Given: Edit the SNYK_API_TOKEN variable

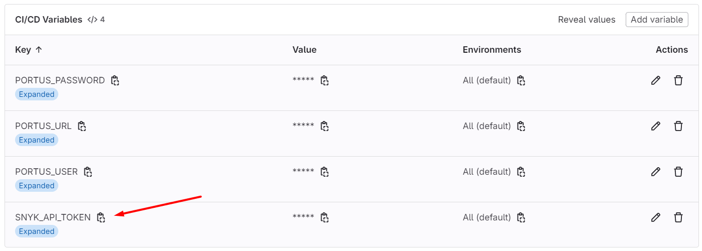Looking at the screenshot, I should 655,217.
